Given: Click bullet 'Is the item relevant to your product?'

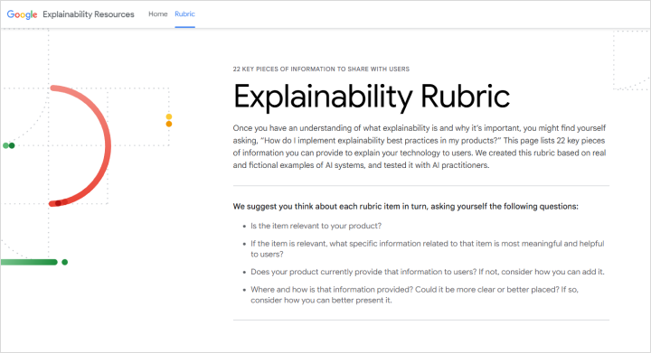Looking at the screenshot, I should click(x=316, y=226).
